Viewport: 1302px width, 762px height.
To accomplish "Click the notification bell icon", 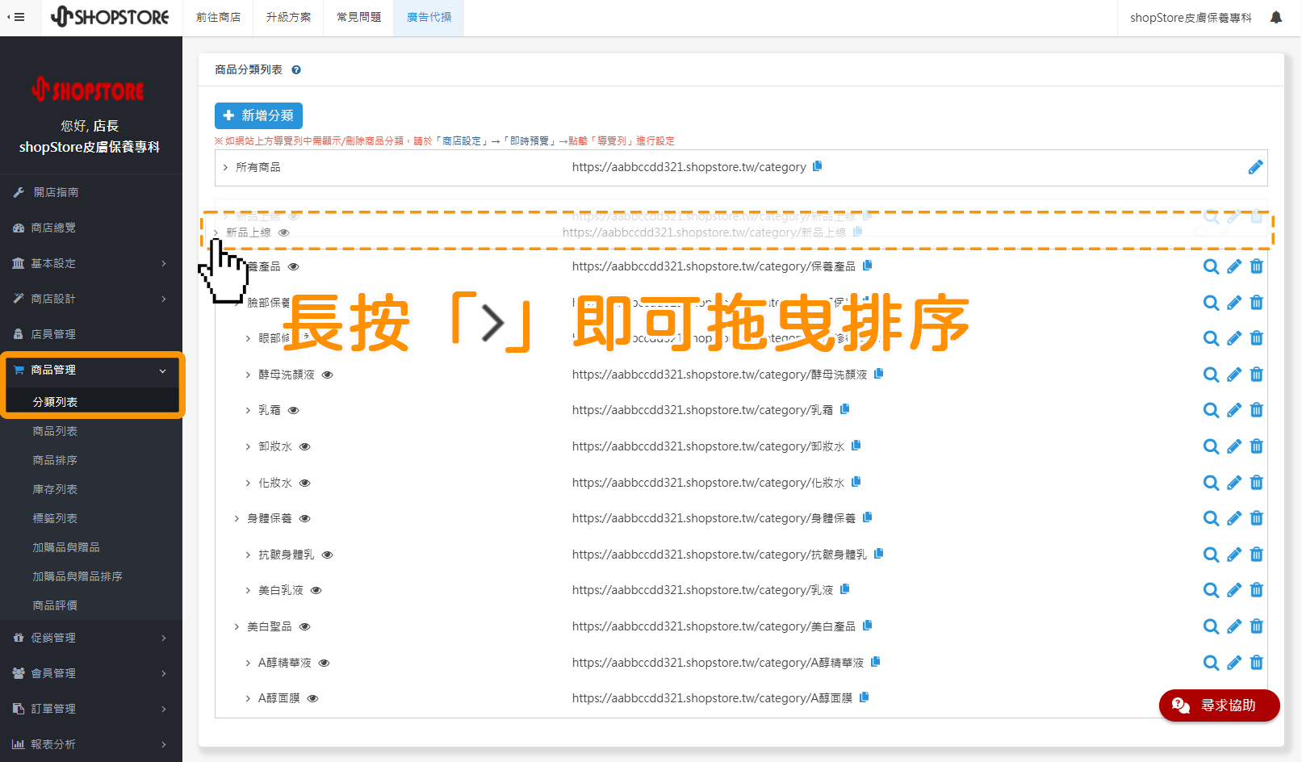I will click(x=1275, y=17).
